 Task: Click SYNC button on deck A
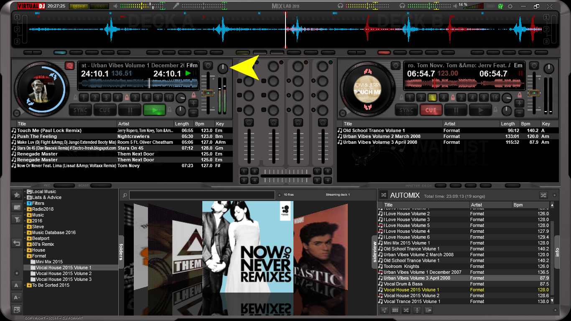(80, 110)
